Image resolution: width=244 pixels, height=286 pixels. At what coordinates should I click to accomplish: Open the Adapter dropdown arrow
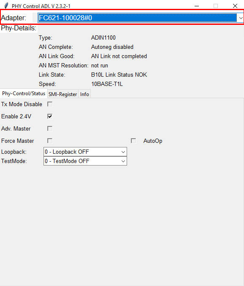241,18
